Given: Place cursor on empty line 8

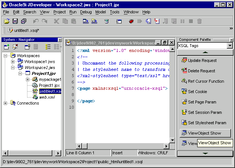Looking at the screenshot, I should point(122,95).
